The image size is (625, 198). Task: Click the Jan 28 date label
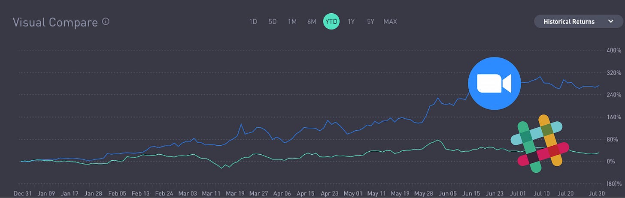point(92,193)
